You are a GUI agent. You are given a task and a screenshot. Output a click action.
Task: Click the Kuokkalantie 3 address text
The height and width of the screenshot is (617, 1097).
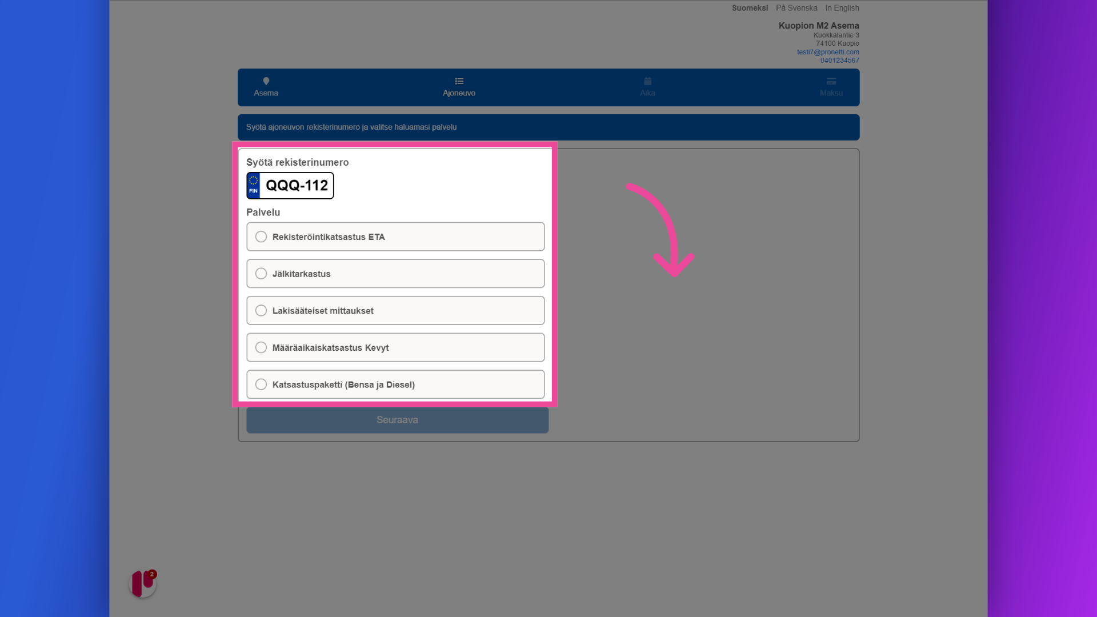836,35
